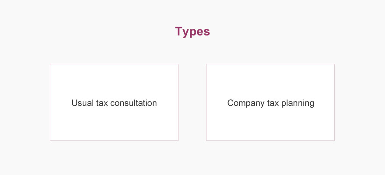
Task: Pick the right type box about planning
Action: 270,102
